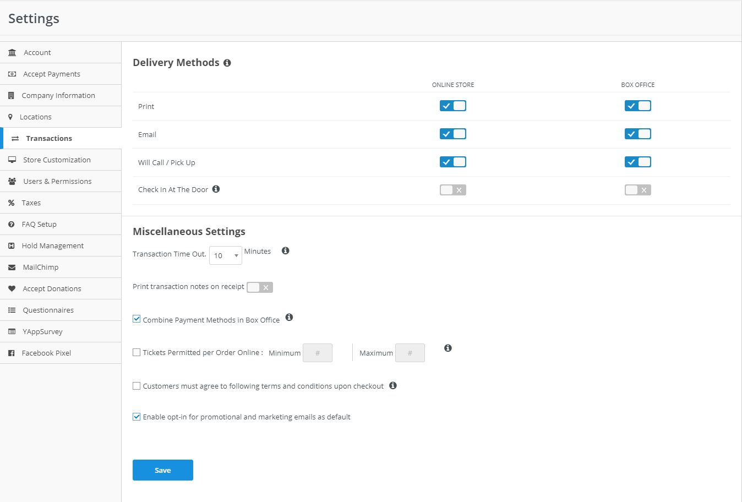The image size is (742, 502).
Task: Uncheck Combine Payment Methods in Box Office
Action: pyautogui.click(x=137, y=319)
